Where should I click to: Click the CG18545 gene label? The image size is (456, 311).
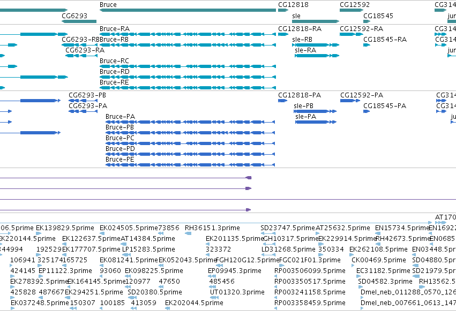[x=378, y=16]
